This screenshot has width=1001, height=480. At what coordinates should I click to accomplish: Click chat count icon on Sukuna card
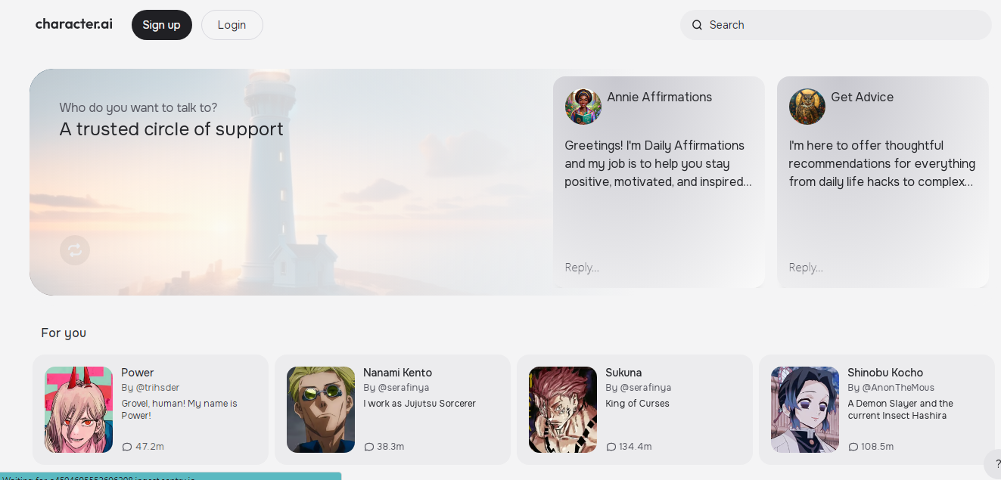click(611, 447)
